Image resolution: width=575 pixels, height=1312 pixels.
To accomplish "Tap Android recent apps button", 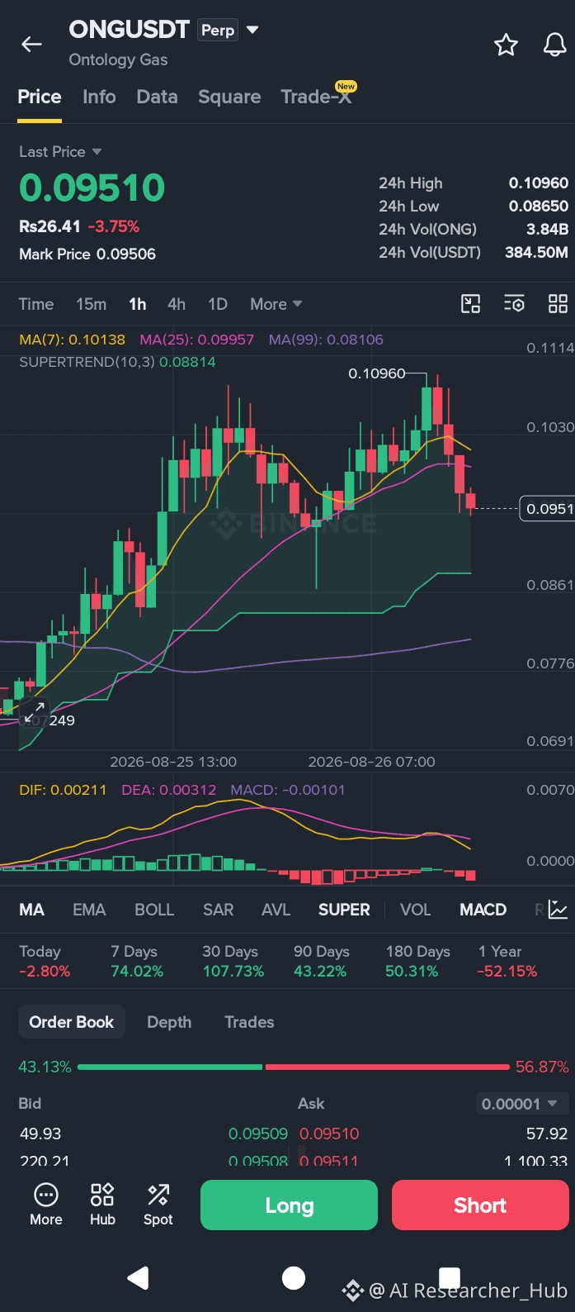I will click(449, 1278).
